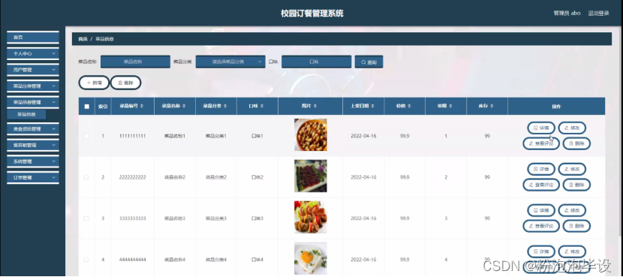
Task: Sort table by 库存 column arrows
Action: point(492,106)
